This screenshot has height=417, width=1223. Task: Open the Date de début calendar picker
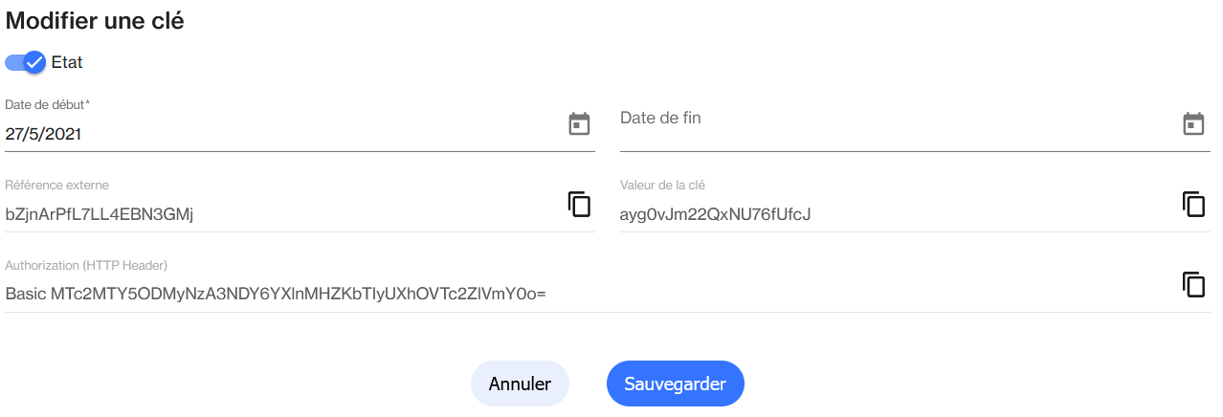coord(579,123)
